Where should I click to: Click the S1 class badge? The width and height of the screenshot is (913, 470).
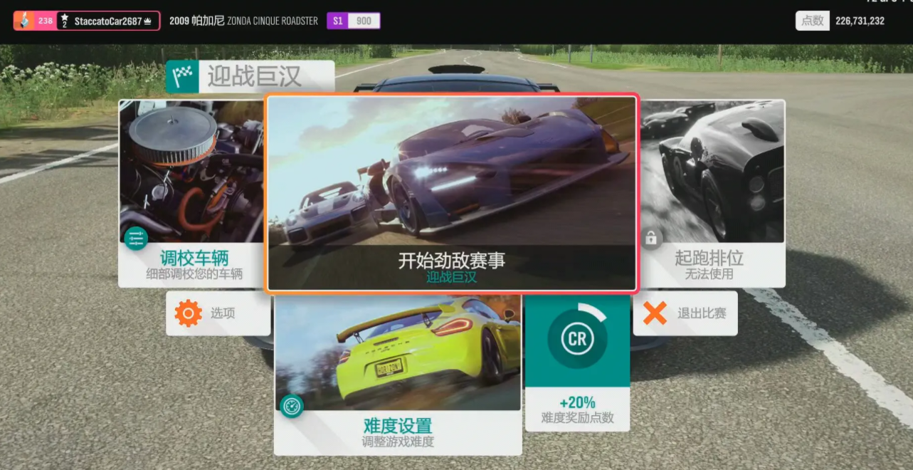coord(337,21)
